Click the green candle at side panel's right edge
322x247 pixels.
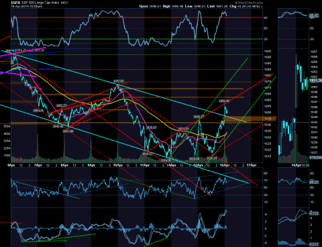point(307,84)
